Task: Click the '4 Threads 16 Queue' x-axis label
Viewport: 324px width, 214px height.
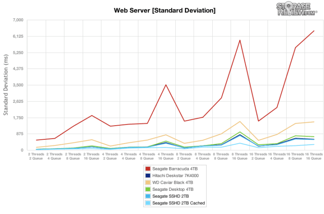Action: pyautogui.click(x=166, y=156)
